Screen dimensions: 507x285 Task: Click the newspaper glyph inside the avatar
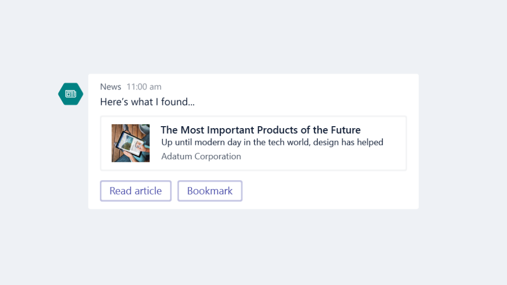[x=70, y=94]
